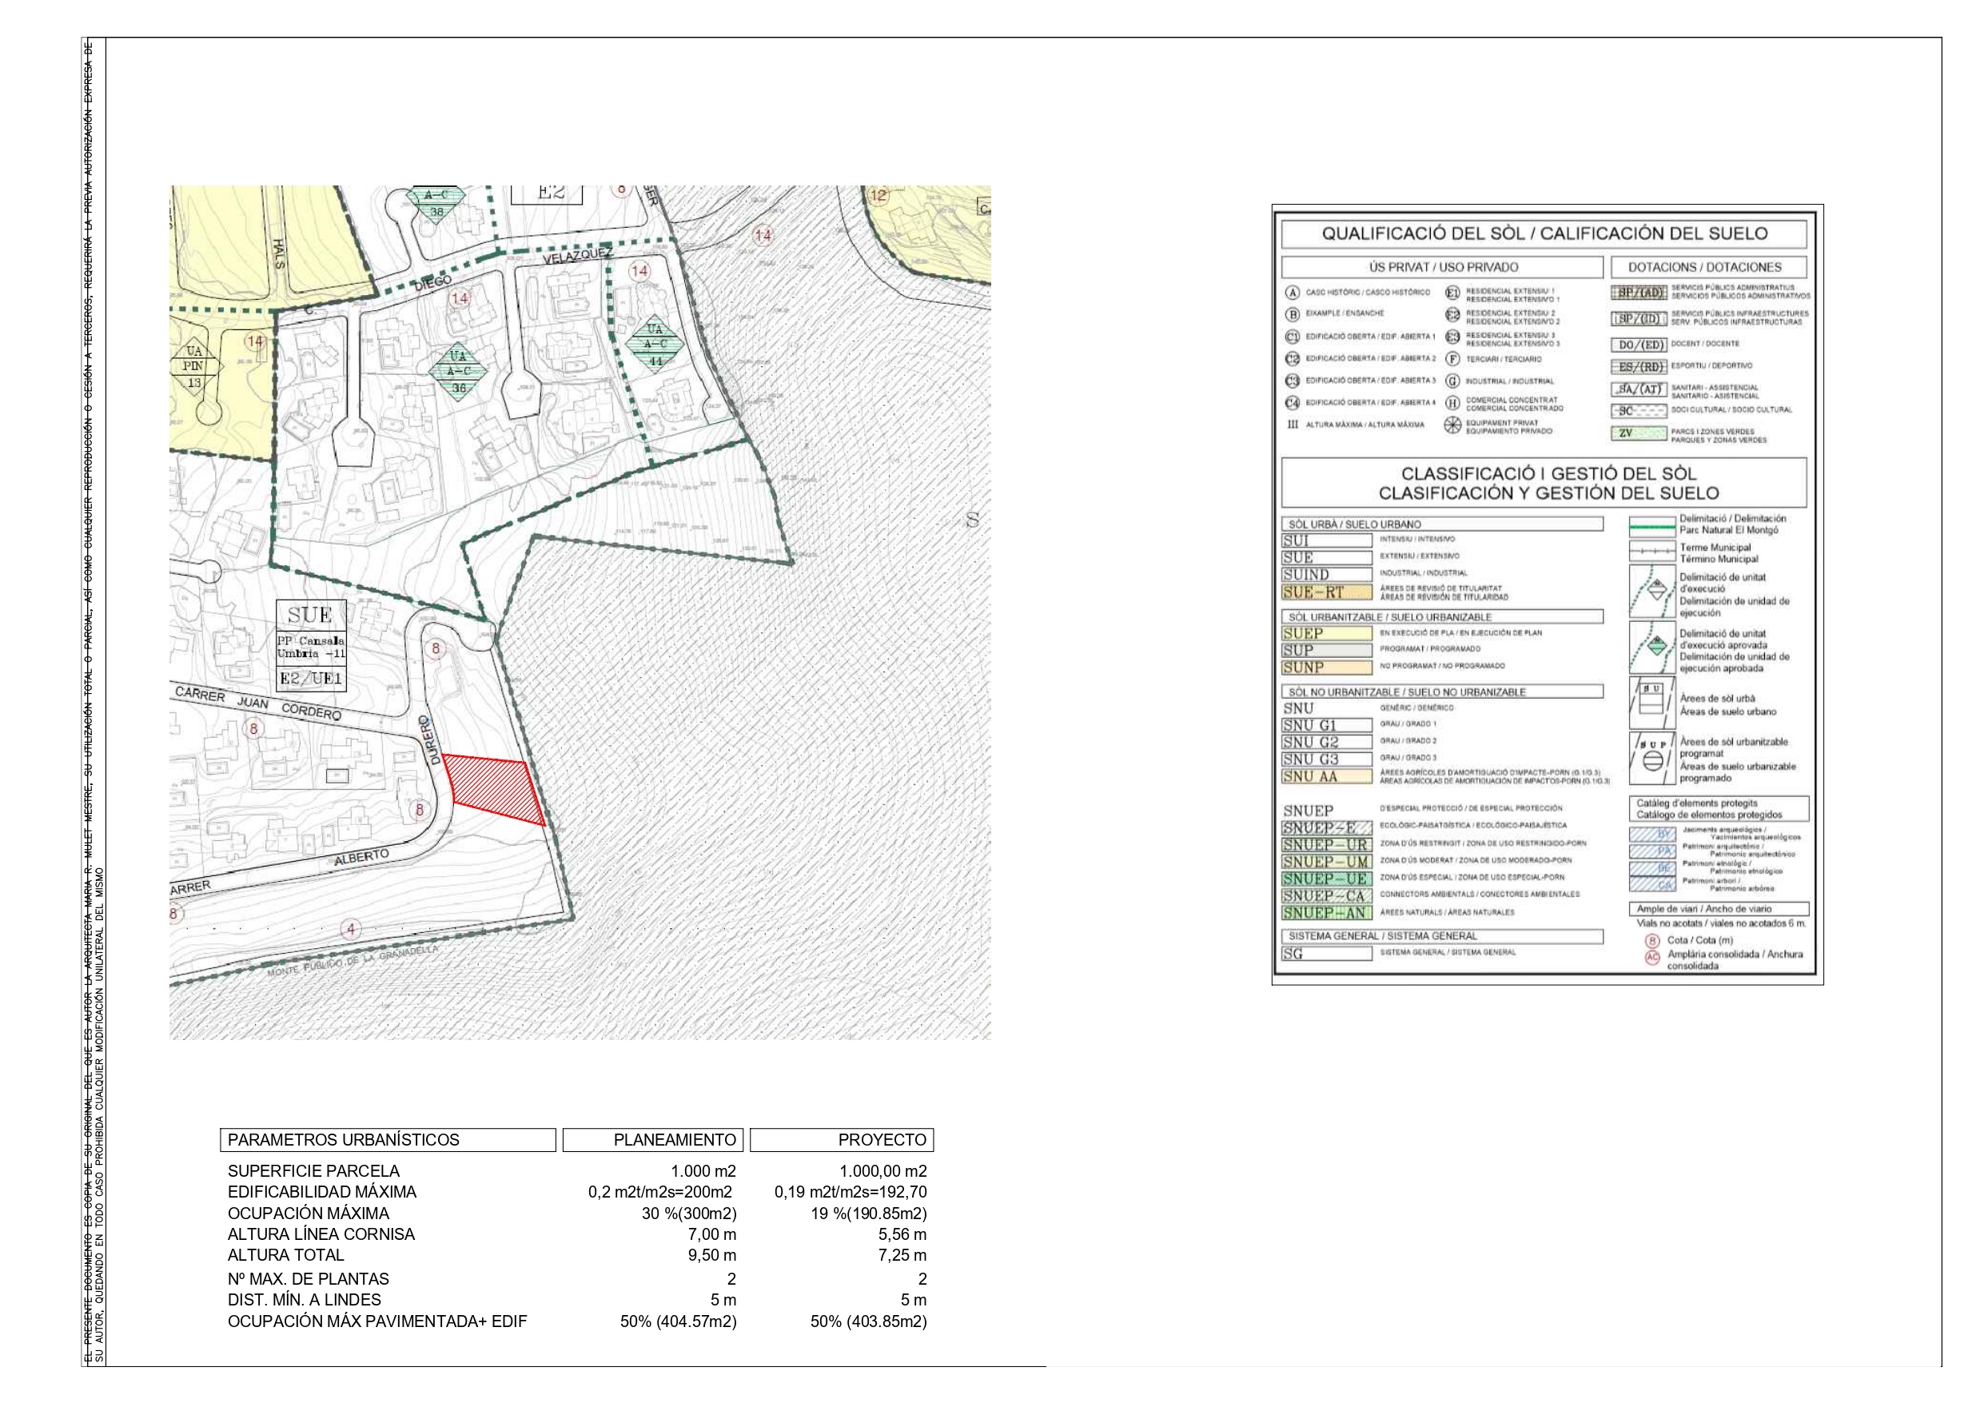The width and height of the screenshot is (1984, 1403).
Task: Click the SNUEP-AN Àrees Naturals swatch
Action: (1327, 913)
